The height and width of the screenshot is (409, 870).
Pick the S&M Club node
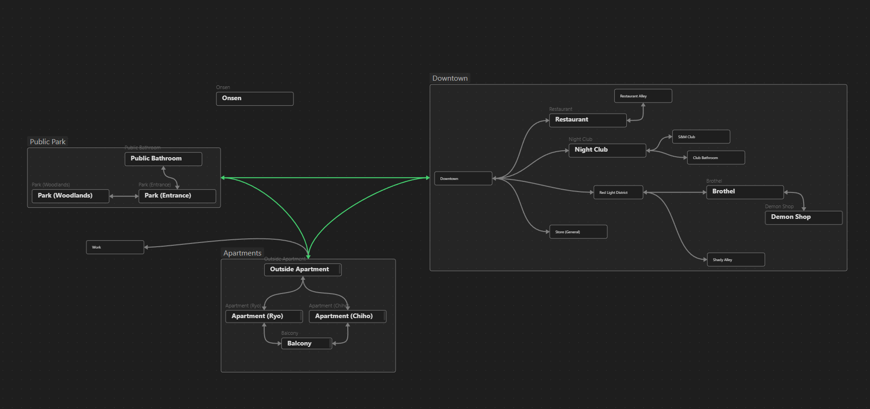click(701, 137)
